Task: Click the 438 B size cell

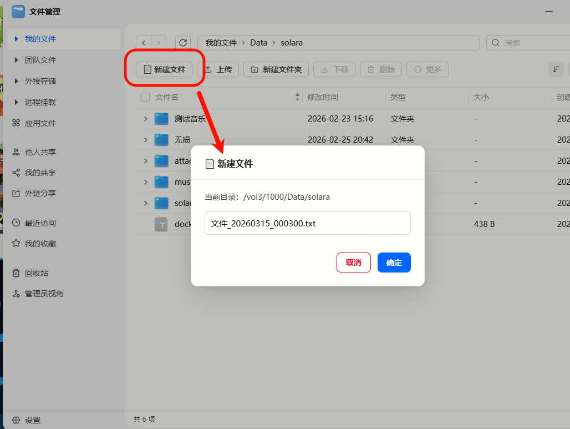Action: tap(484, 224)
